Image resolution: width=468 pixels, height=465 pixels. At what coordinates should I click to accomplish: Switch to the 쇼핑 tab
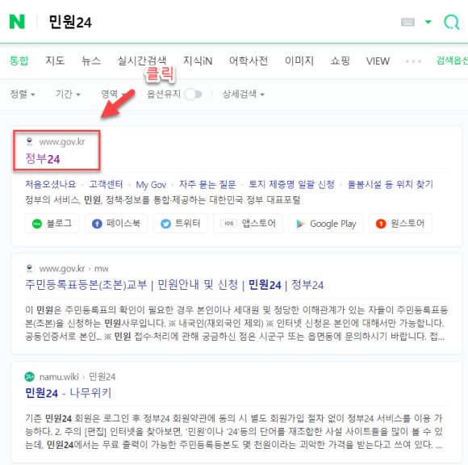pos(340,61)
